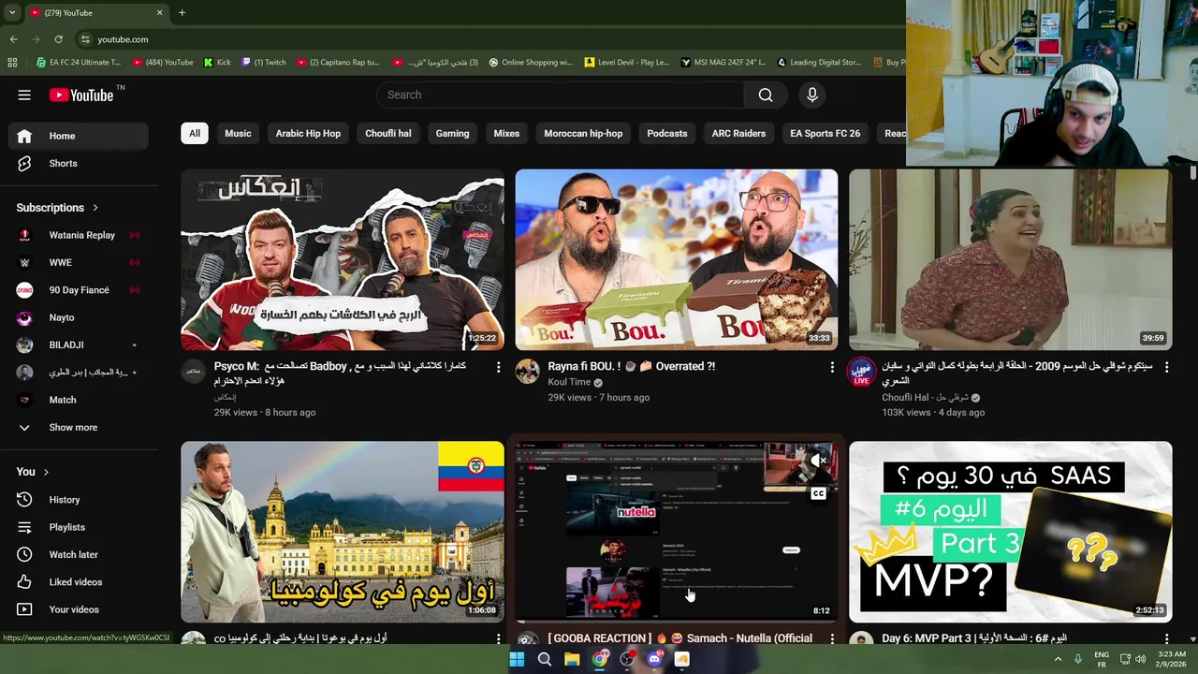
Task: Open the YouTube guide hamburger menu
Action: (x=24, y=95)
